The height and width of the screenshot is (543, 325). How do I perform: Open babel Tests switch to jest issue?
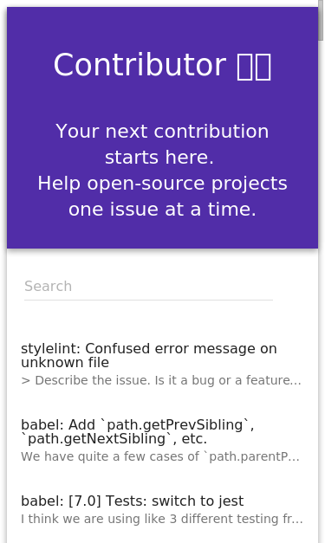pyautogui.click(x=162, y=509)
